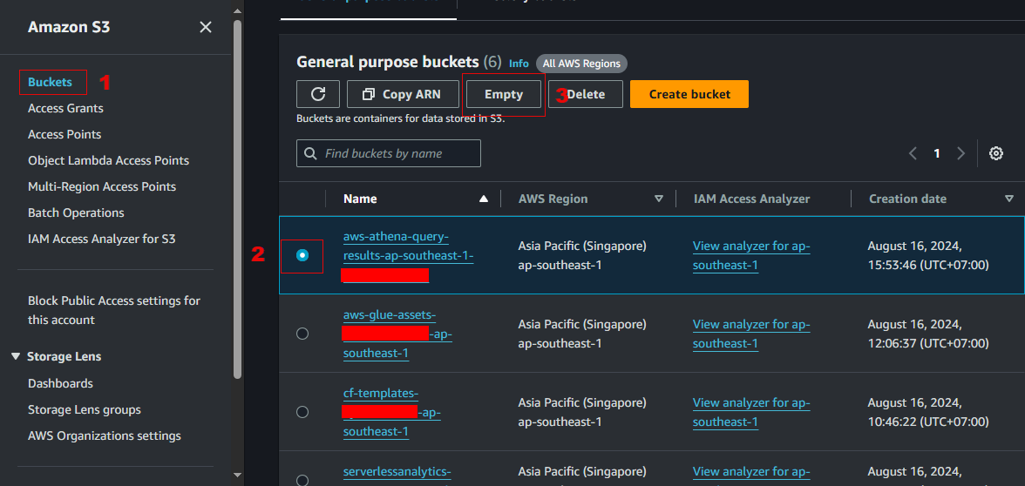Collapse the Storage Lens section
The image size is (1025, 486).
(17, 357)
